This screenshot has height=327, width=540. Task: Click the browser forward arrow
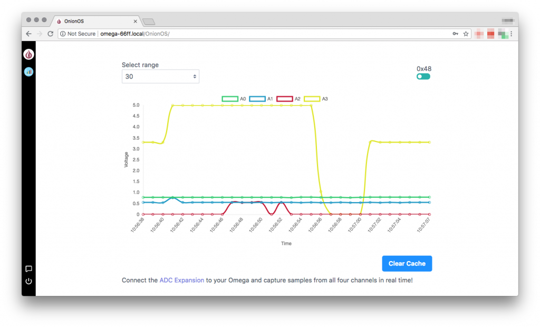tap(39, 34)
